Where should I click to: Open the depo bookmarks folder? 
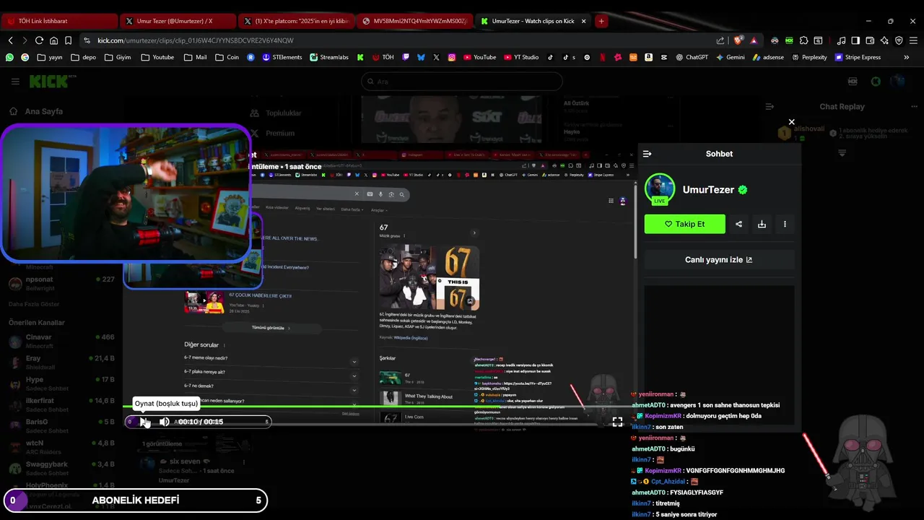tap(83, 57)
